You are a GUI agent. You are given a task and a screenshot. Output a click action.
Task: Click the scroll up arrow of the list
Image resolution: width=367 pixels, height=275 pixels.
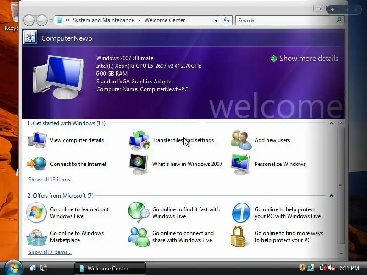point(341,123)
